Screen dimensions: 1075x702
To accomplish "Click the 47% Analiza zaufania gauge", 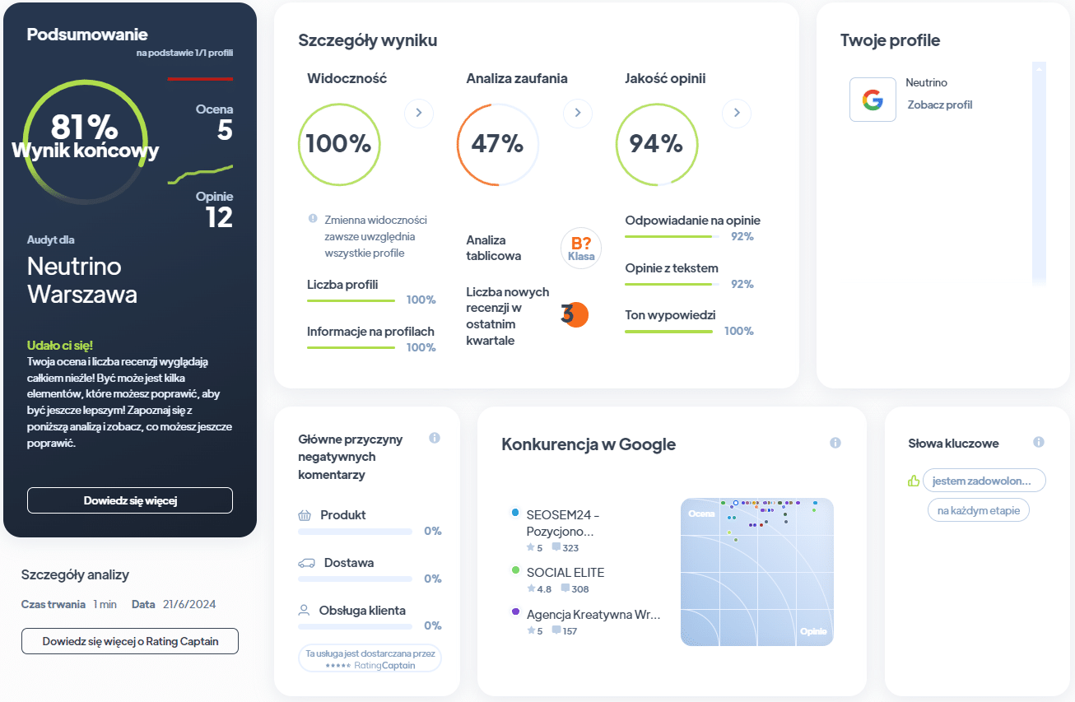I will tap(498, 144).
